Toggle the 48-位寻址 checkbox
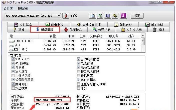Image resolution: width=176 pixels, height=110 pixels. tap(13, 63)
